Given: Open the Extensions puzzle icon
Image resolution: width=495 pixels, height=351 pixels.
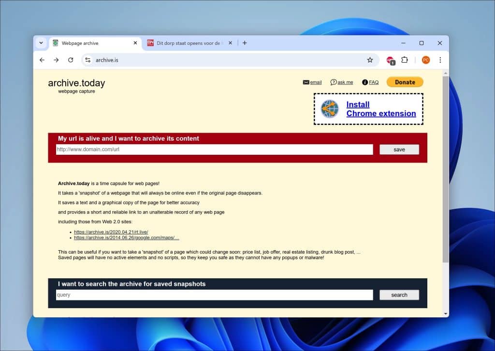Looking at the screenshot, I should 405,60.
